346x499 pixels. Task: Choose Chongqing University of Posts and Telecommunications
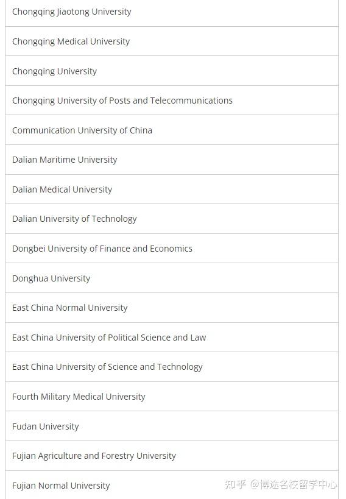172,101
